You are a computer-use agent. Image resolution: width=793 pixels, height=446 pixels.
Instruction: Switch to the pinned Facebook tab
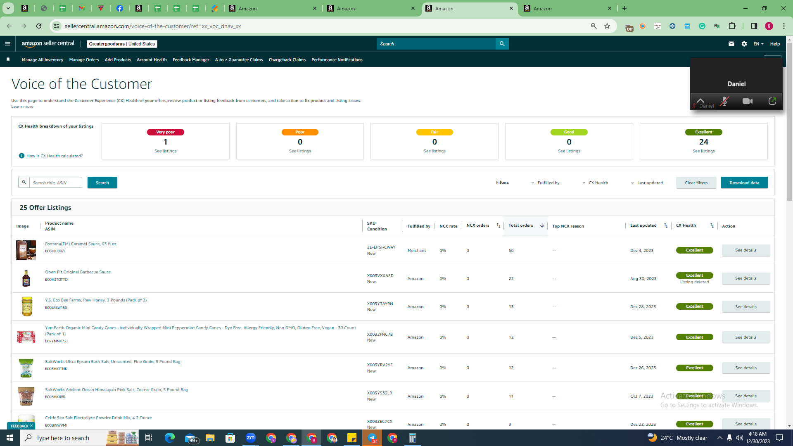click(120, 8)
